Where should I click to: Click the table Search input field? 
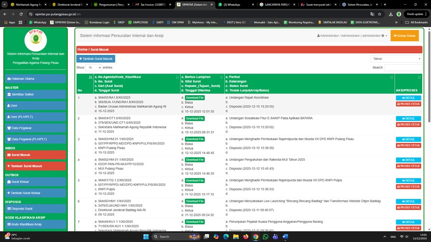pyautogui.click(x=403, y=67)
